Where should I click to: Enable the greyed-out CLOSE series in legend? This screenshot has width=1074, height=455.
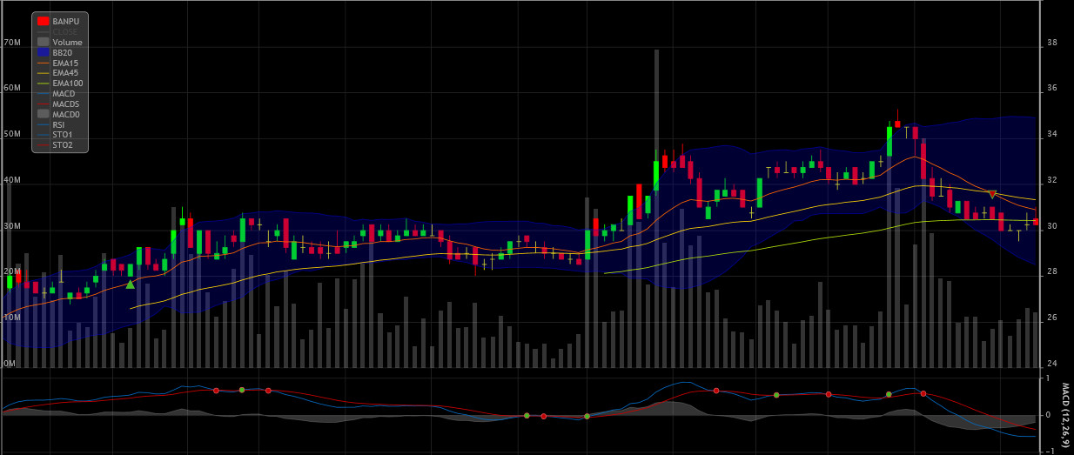57,31
